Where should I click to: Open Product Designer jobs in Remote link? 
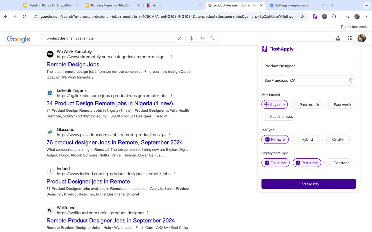point(88,182)
